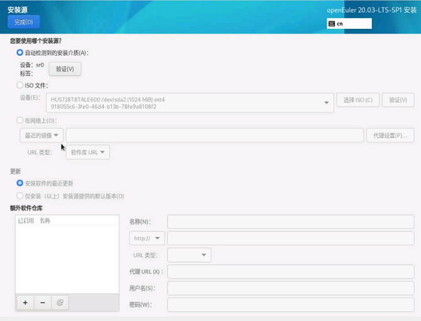Open 代理设置(P) proxy settings

(x=390, y=135)
